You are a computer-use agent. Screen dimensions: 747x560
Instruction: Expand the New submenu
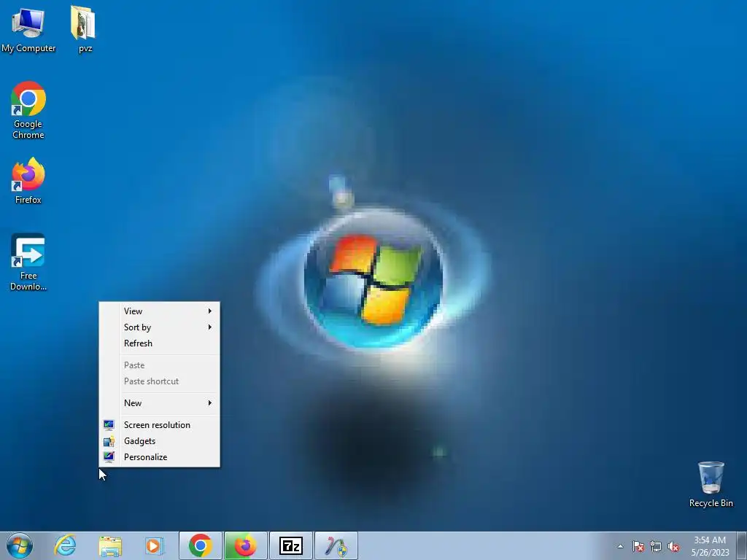(x=160, y=402)
